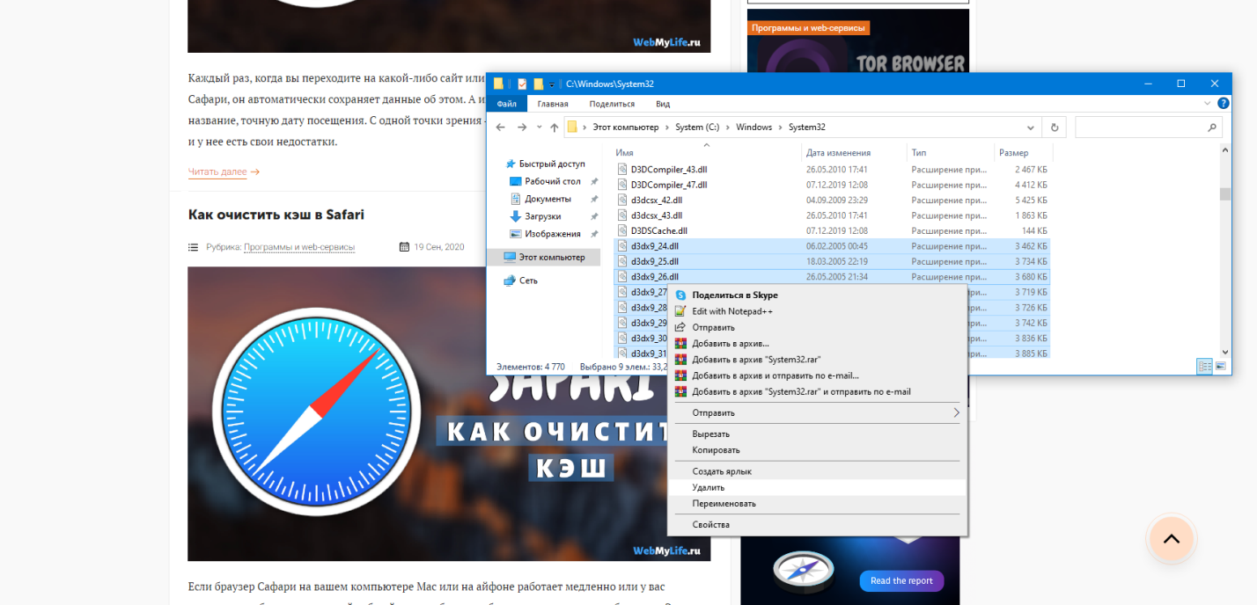1257x605 pixels.
Task: Expand the second Отправить submenu arrow
Action: 957,412
